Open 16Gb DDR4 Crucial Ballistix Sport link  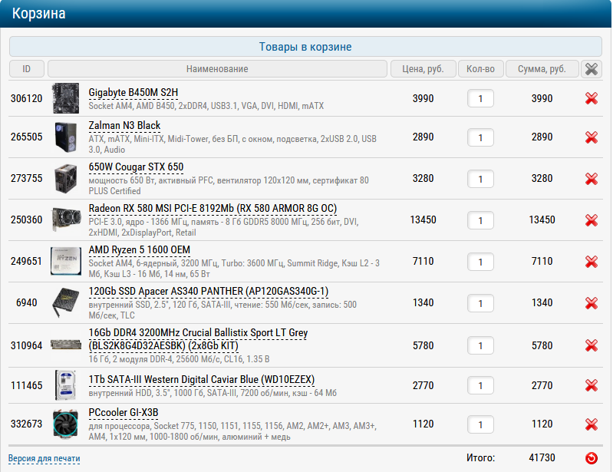(198, 339)
